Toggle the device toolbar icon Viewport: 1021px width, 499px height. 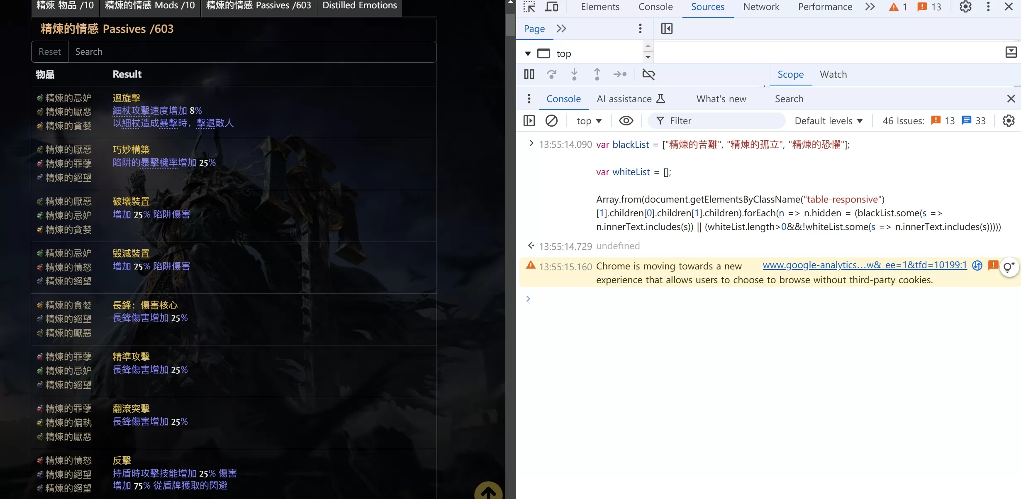coord(551,7)
